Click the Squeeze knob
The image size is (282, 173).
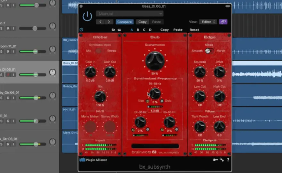(200, 72)
